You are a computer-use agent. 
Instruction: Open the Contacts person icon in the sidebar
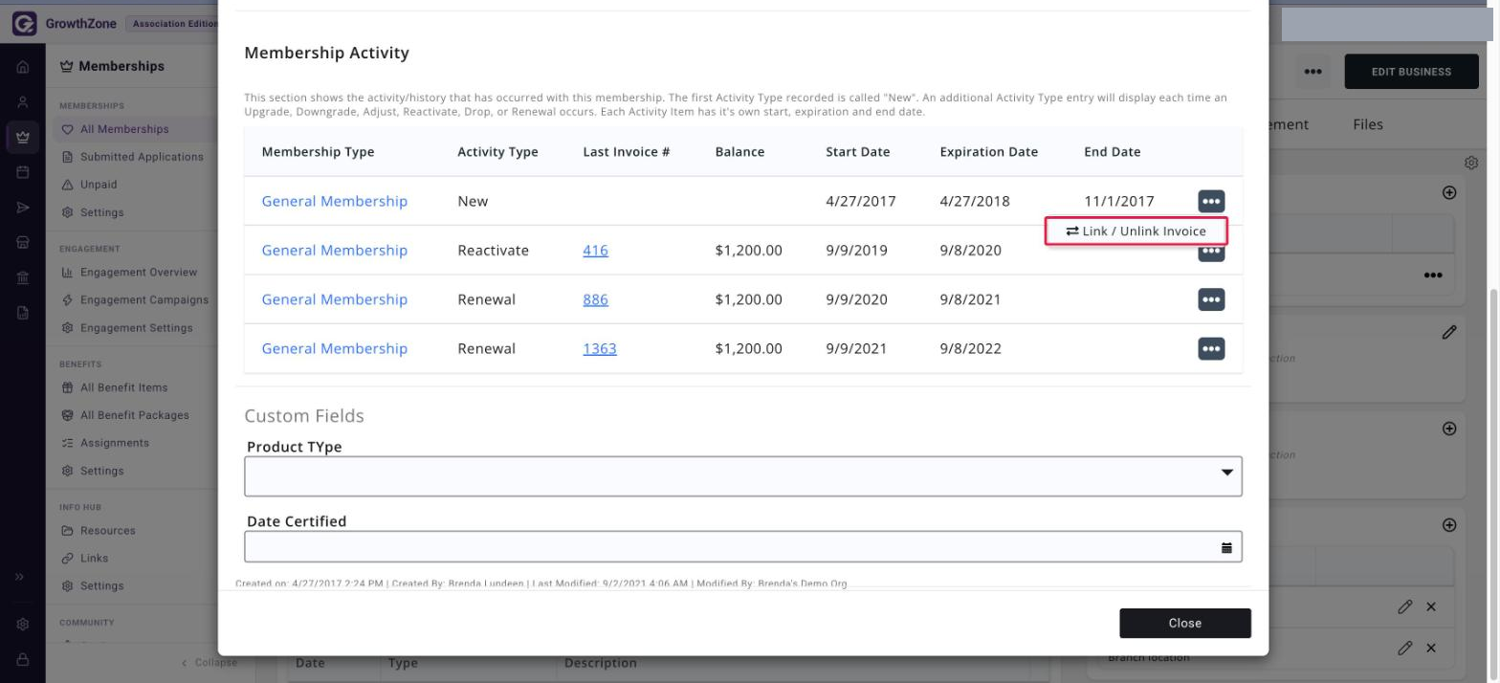coord(23,102)
